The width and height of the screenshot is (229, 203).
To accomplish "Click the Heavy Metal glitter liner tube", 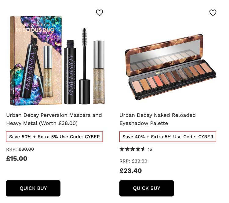I will [99, 72].
